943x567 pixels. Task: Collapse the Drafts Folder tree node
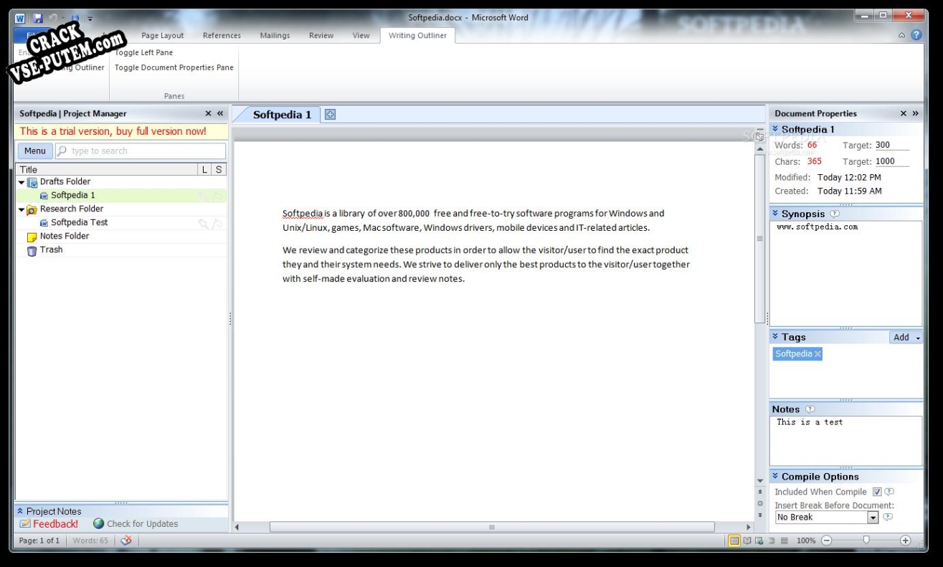tap(22, 182)
